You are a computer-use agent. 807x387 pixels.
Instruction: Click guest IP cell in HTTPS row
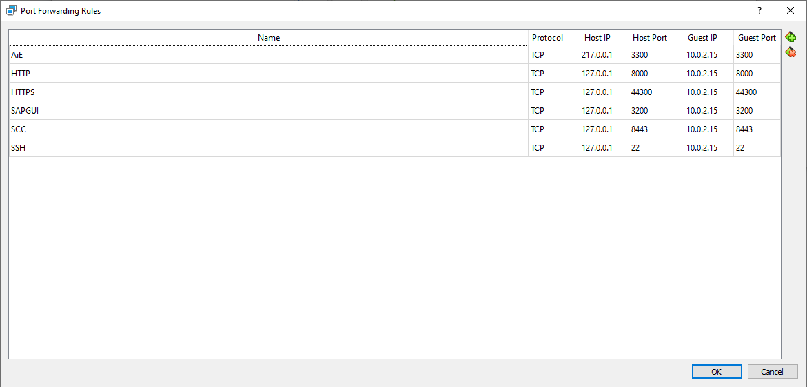[x=702, y=92]
